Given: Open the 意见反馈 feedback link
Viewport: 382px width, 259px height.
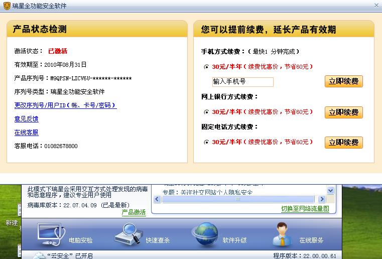Looking at the screenshot, I should click(26, 119).
